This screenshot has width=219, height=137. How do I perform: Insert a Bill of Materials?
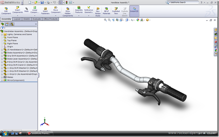[x=106, y=11]
